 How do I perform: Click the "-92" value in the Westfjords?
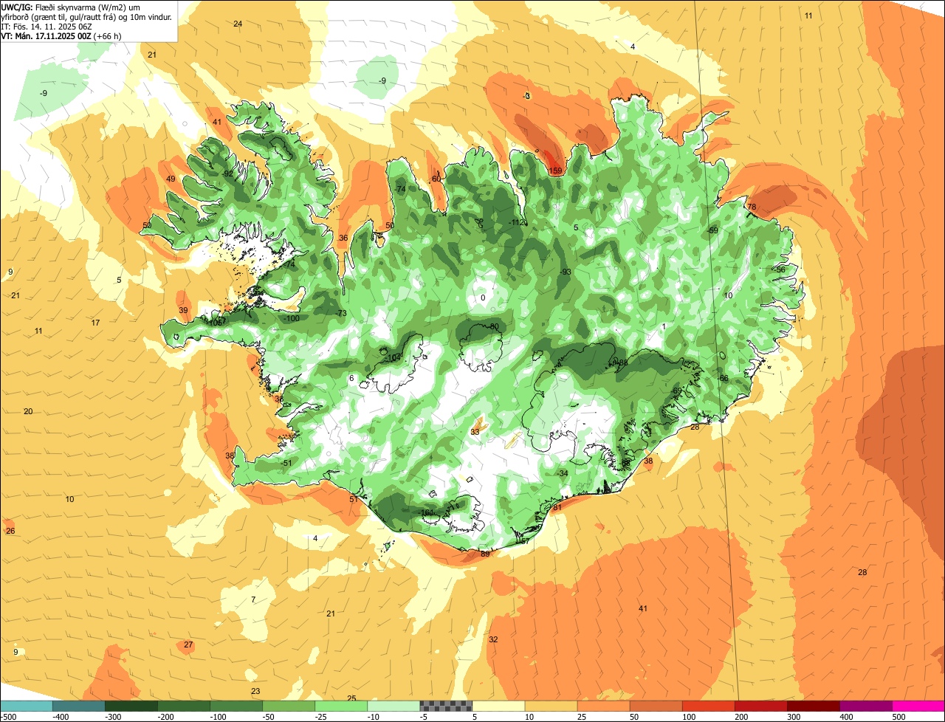point(228,173)
